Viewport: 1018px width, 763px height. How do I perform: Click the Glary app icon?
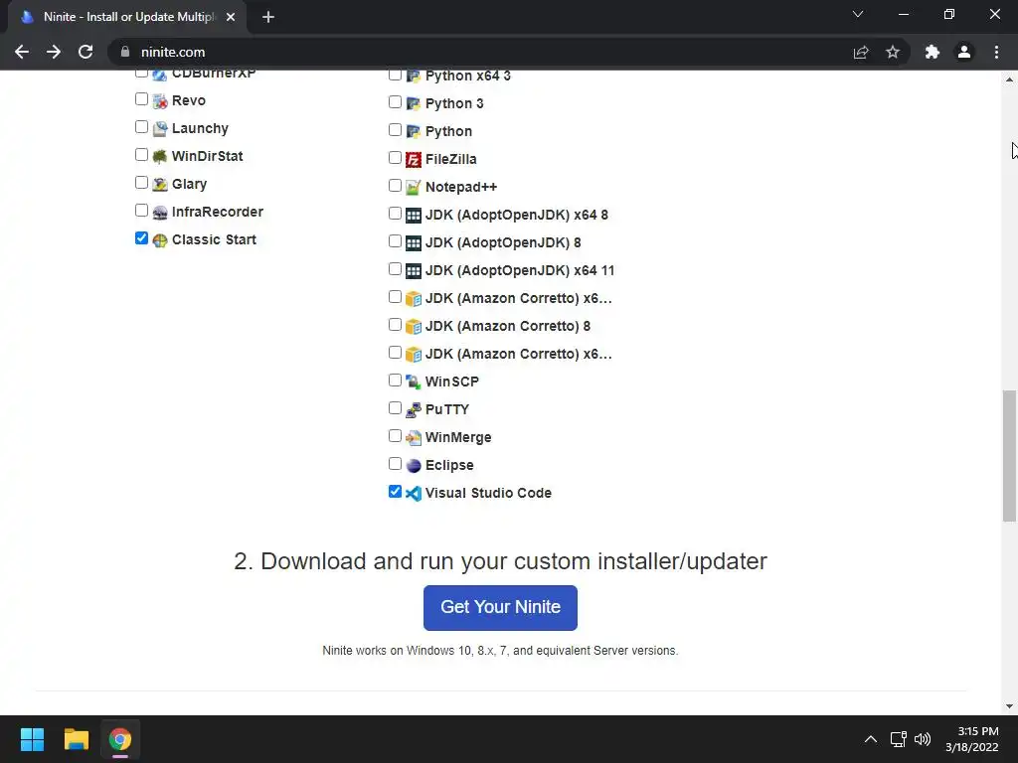tap(160, 185)
